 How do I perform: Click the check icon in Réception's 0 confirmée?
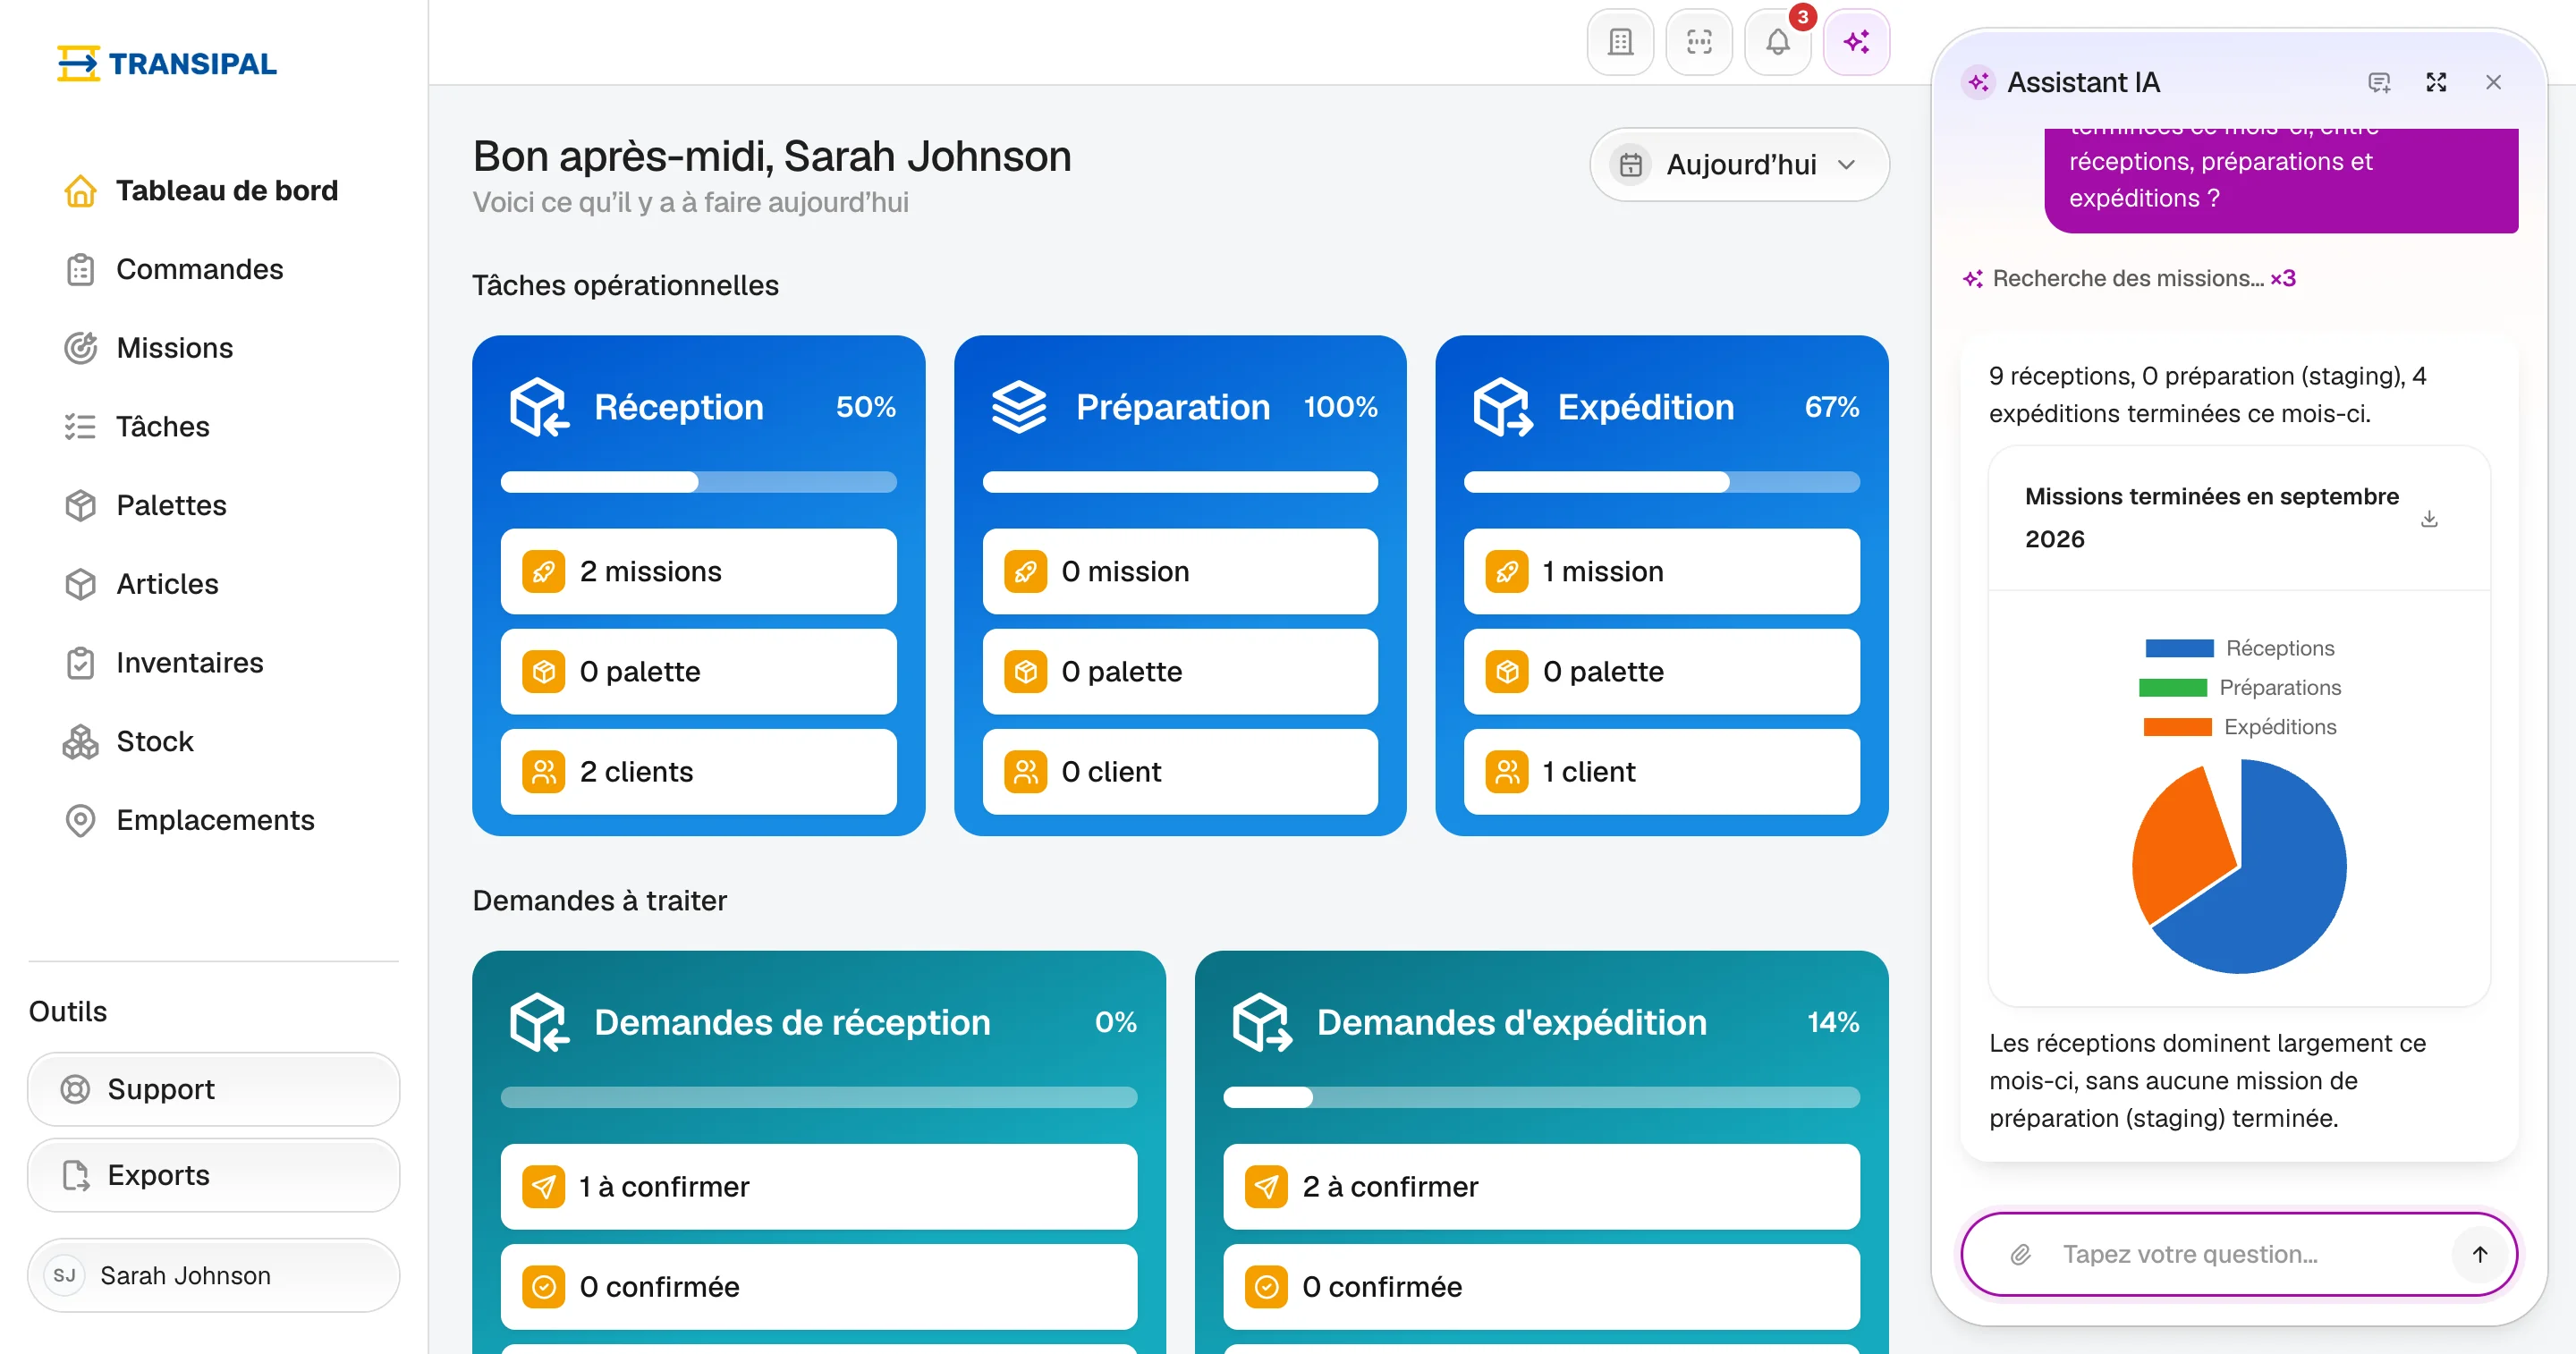point(544,1286)
